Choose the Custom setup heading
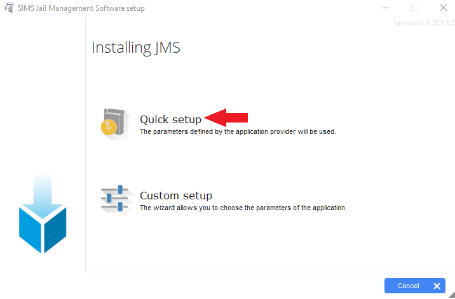The height and width of the screenshot is (299, 455). tap(176, 196)
